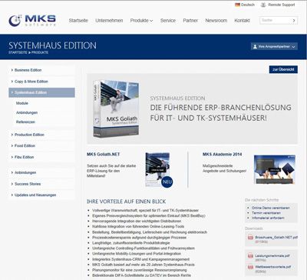Click the German flag icon

[x=237, y=5]
